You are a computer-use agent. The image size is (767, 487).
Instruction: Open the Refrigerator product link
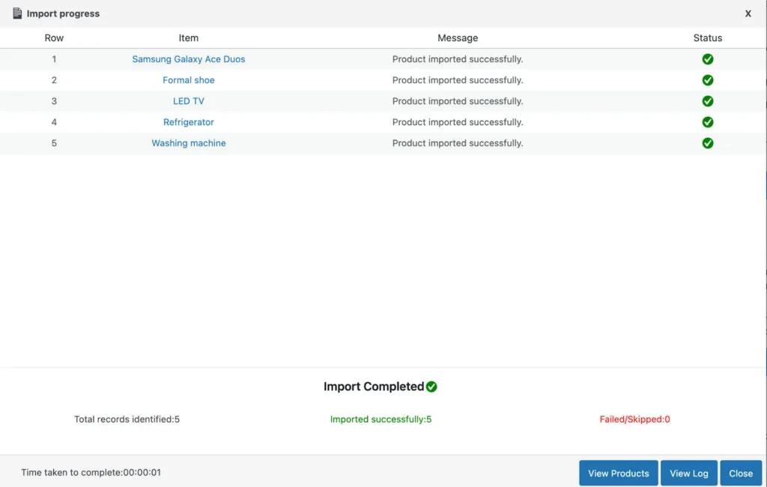pos(189,121)
